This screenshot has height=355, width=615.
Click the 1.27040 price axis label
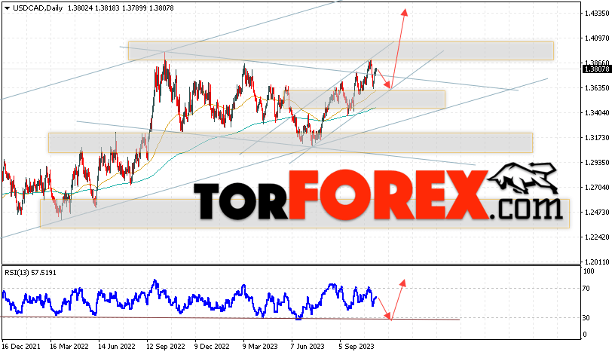coord(597,188)
